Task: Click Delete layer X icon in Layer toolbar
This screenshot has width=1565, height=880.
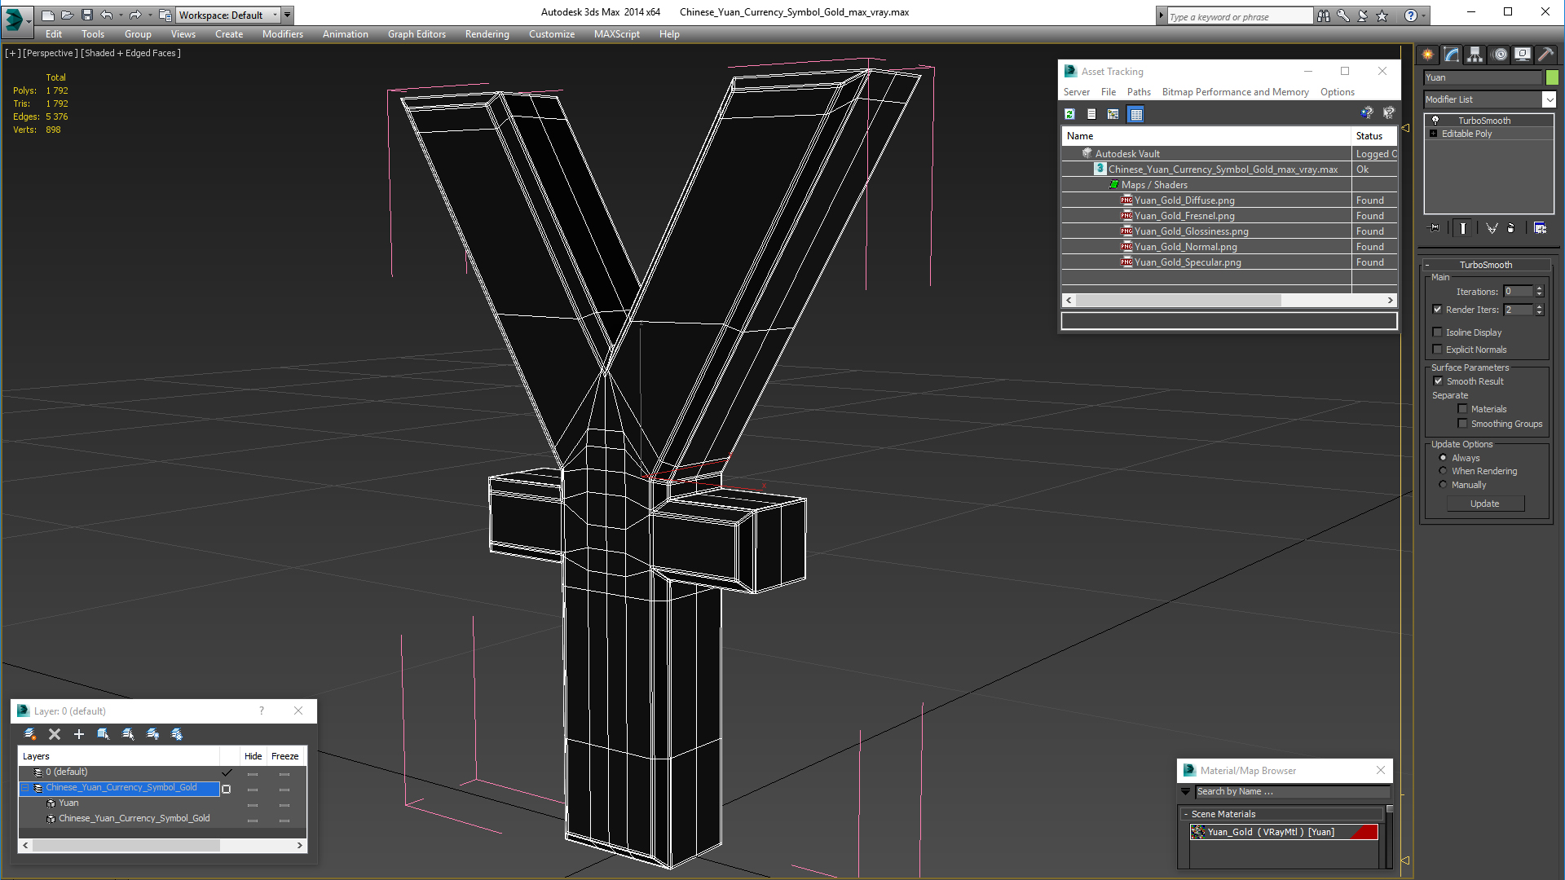Action: click(x=55, y=734)
